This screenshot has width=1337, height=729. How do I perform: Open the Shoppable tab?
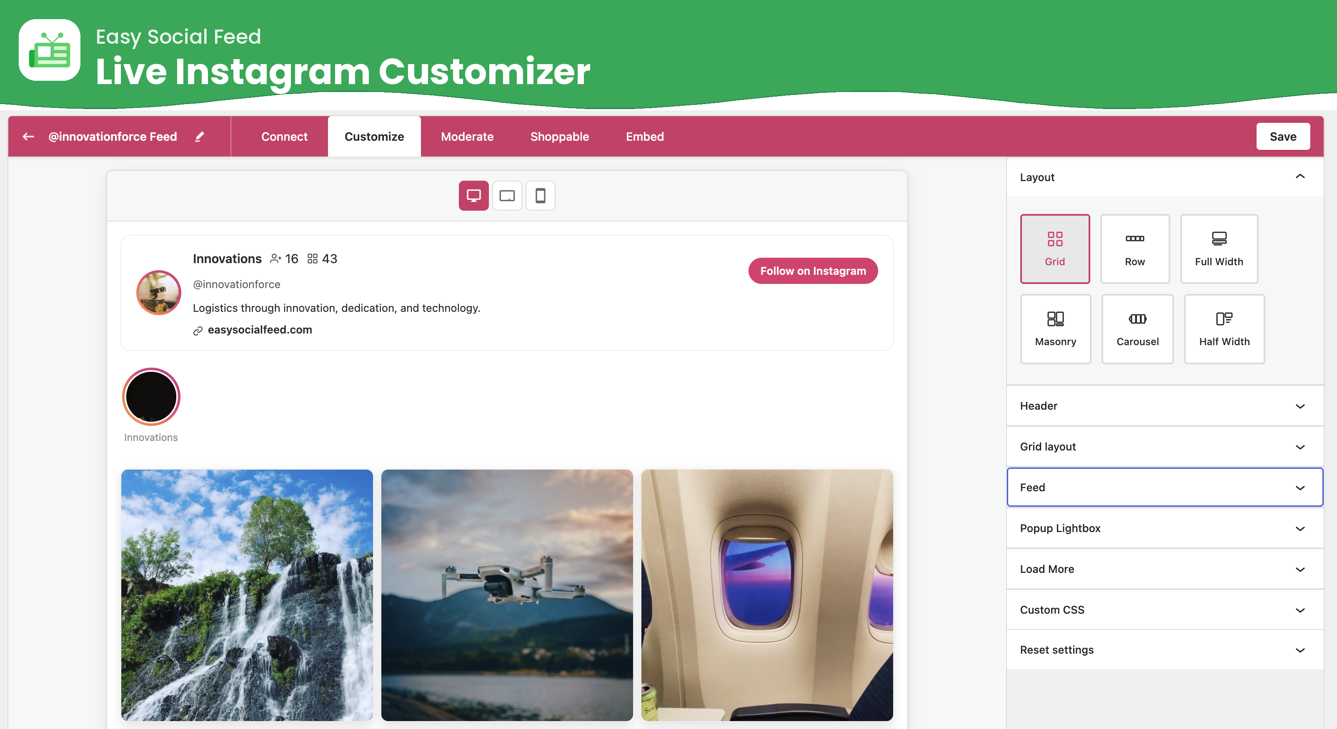click(x=559, y=137)
